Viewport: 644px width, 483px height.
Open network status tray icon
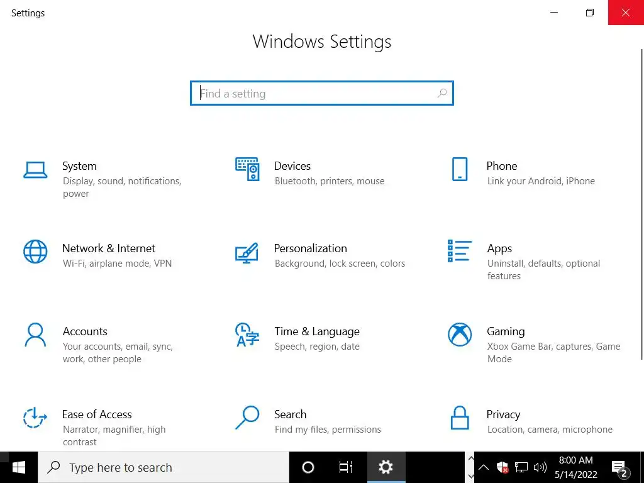click(x=521, y=467)
